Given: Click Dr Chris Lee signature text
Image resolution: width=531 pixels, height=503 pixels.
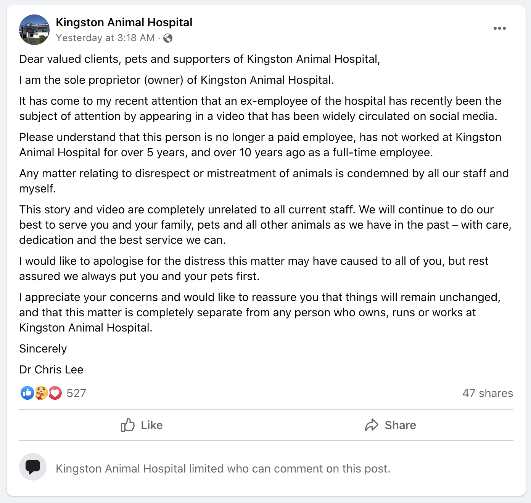Looking at the screenshot, I should pyautogui.click(x=51, y=369).
